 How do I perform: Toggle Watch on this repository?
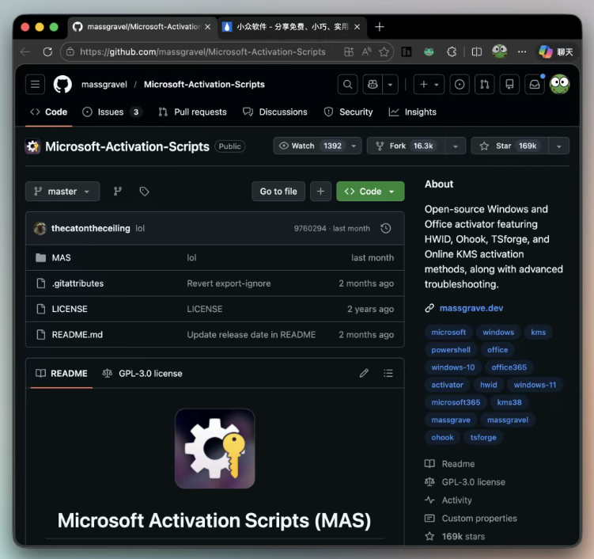click(309, 146)
